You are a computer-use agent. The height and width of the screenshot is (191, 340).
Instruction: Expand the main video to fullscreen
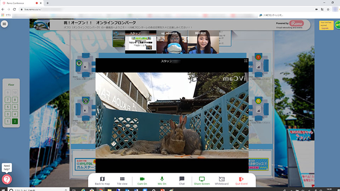[246, 61]
